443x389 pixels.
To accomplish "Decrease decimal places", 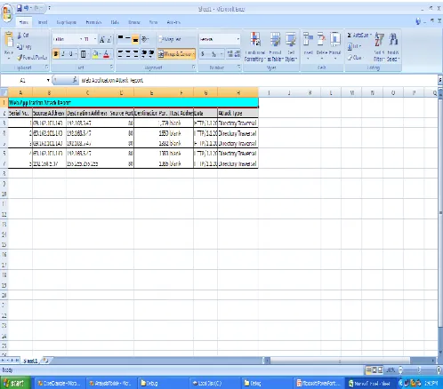I will (238, 54).
